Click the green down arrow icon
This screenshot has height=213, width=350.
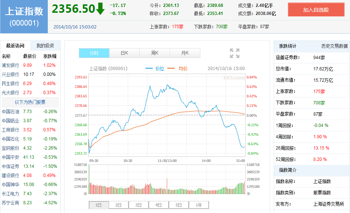pos(100,9)
